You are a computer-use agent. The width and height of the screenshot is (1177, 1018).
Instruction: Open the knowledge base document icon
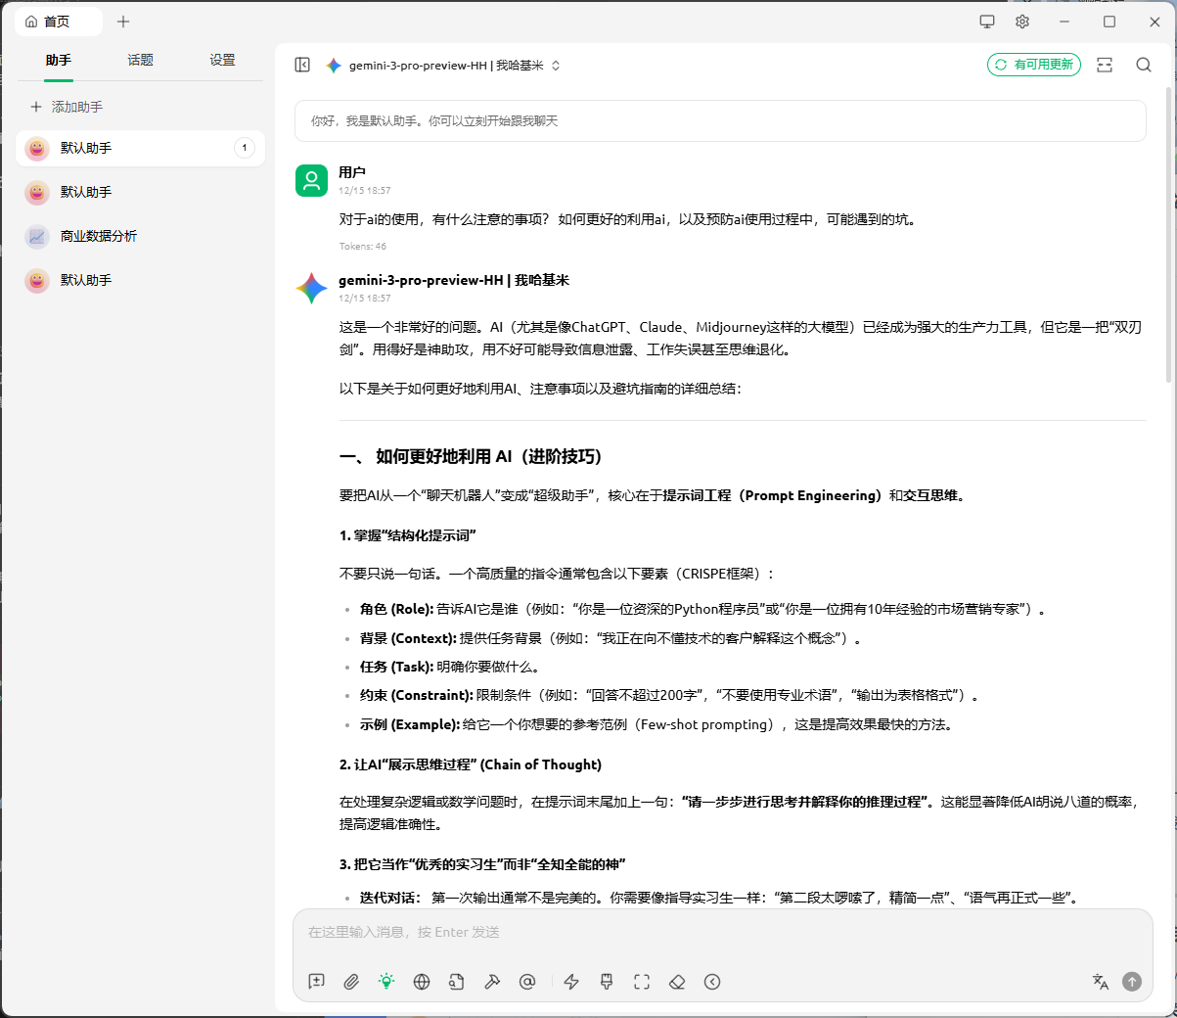[x=457, y=982]
